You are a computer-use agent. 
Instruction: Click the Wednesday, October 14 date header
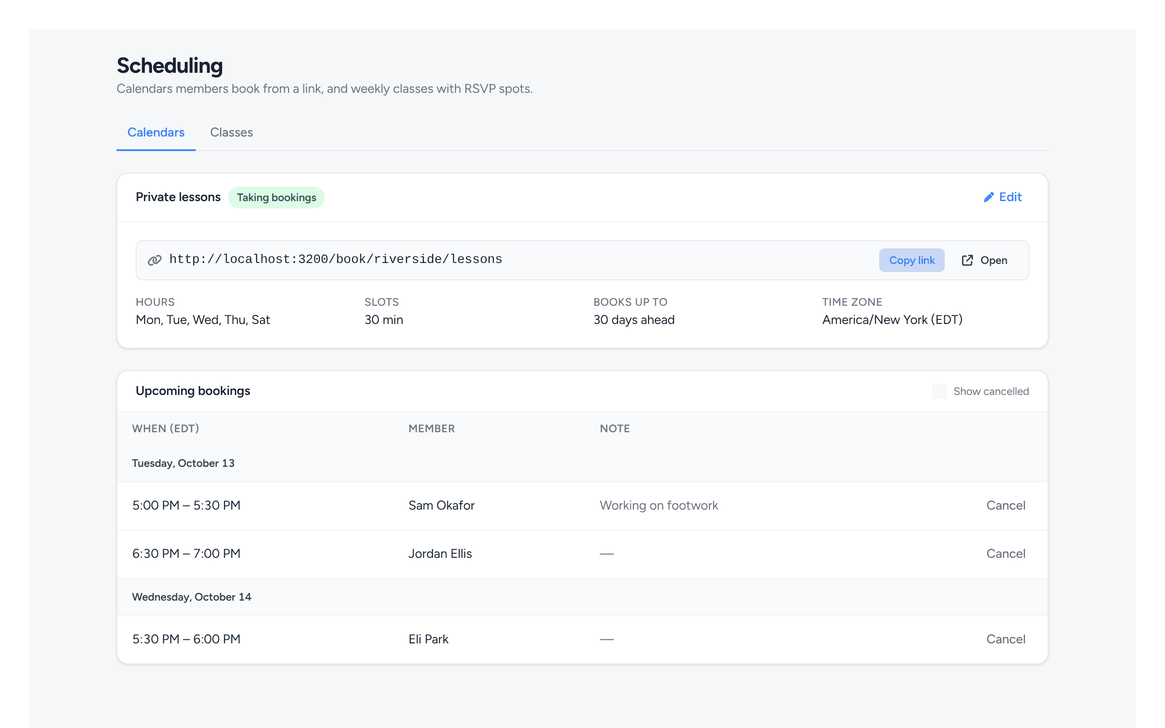click(192, 597)
